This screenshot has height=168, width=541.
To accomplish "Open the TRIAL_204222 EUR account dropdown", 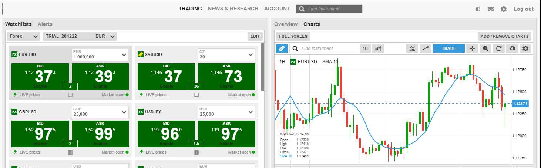I will [x=80, y=36].
